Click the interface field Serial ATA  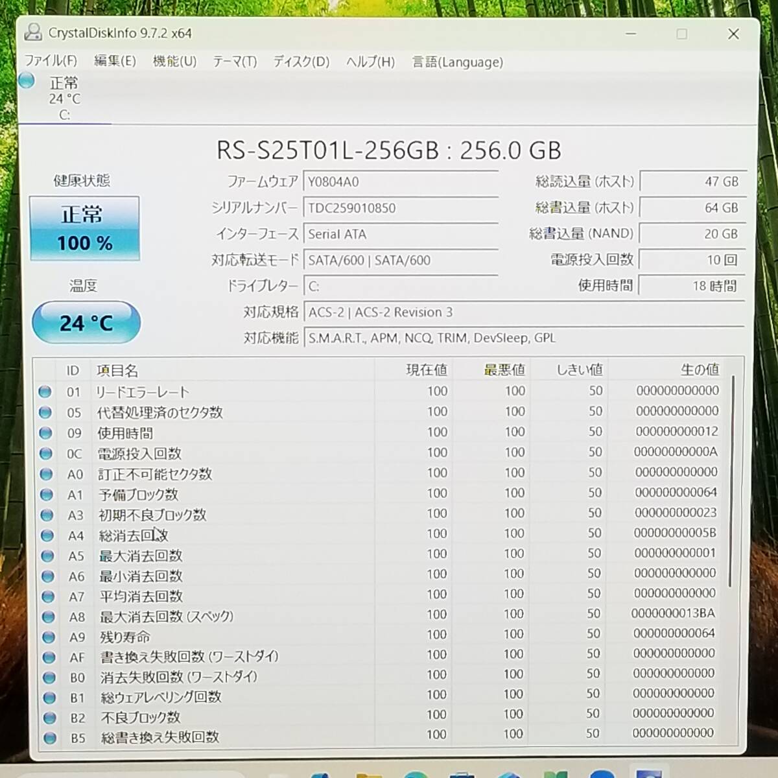coord(400,234)
